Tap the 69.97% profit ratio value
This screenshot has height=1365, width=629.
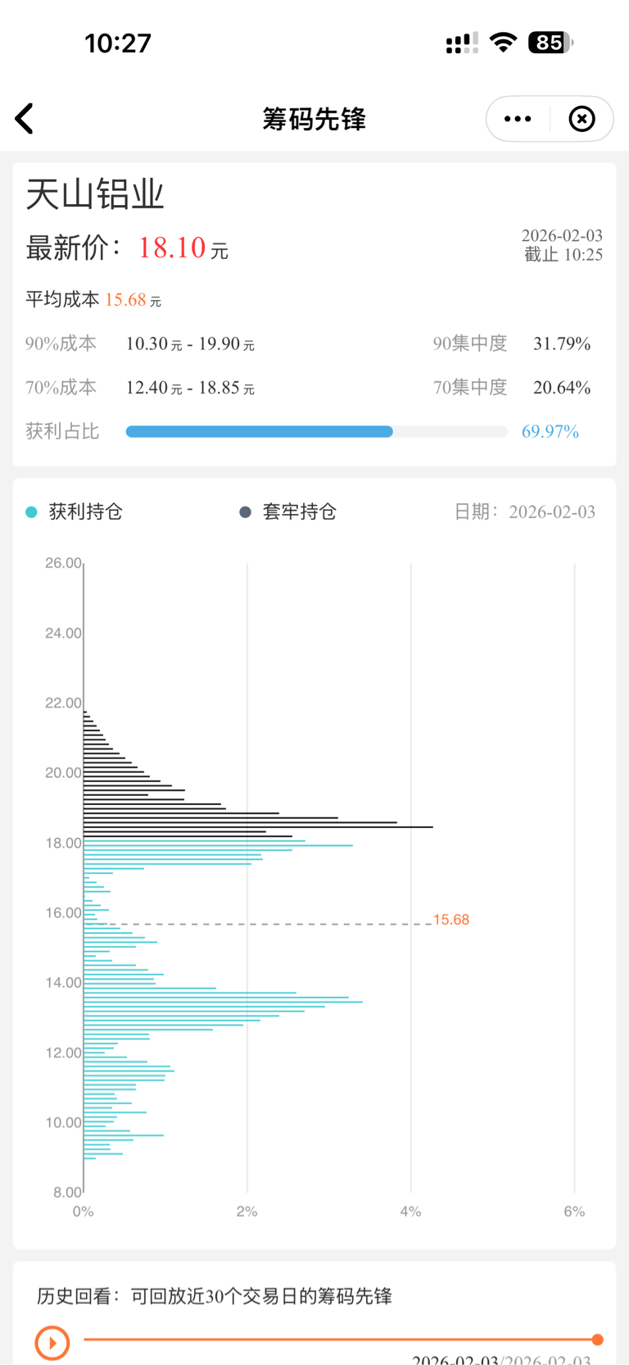pos(550,432)
